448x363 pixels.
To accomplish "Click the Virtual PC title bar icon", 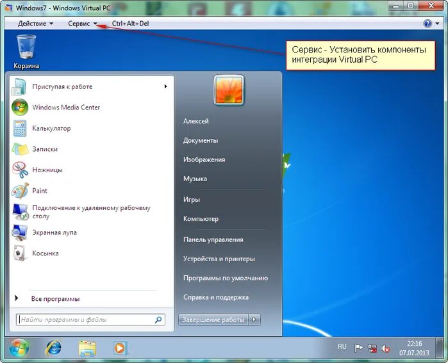I will (x=8, y=8).
